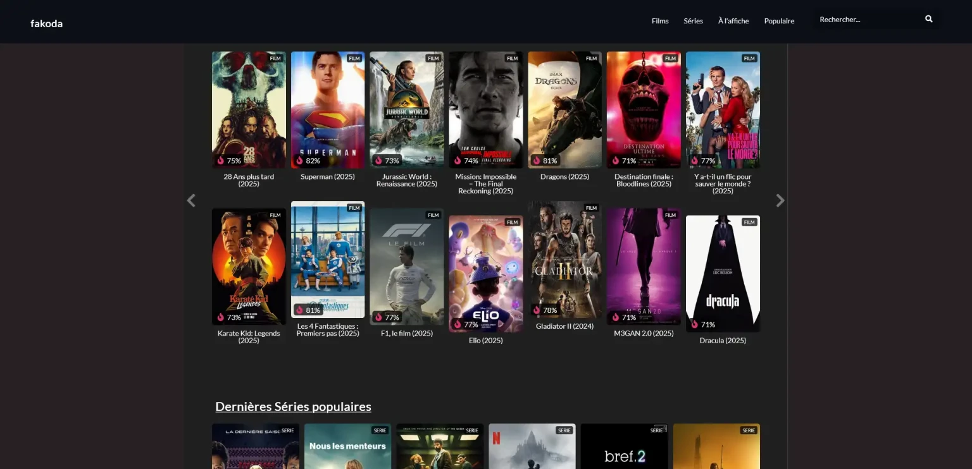Open the Films menu
The image size is (972, 469).
click(660, 21)
